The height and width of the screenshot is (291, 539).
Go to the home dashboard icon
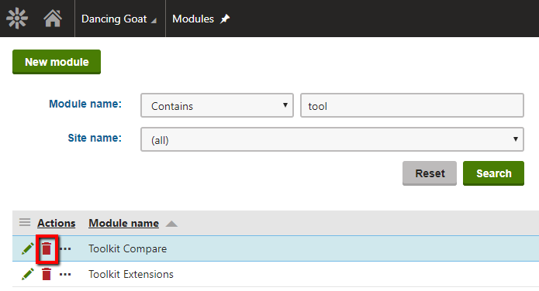tap(53, 19)
